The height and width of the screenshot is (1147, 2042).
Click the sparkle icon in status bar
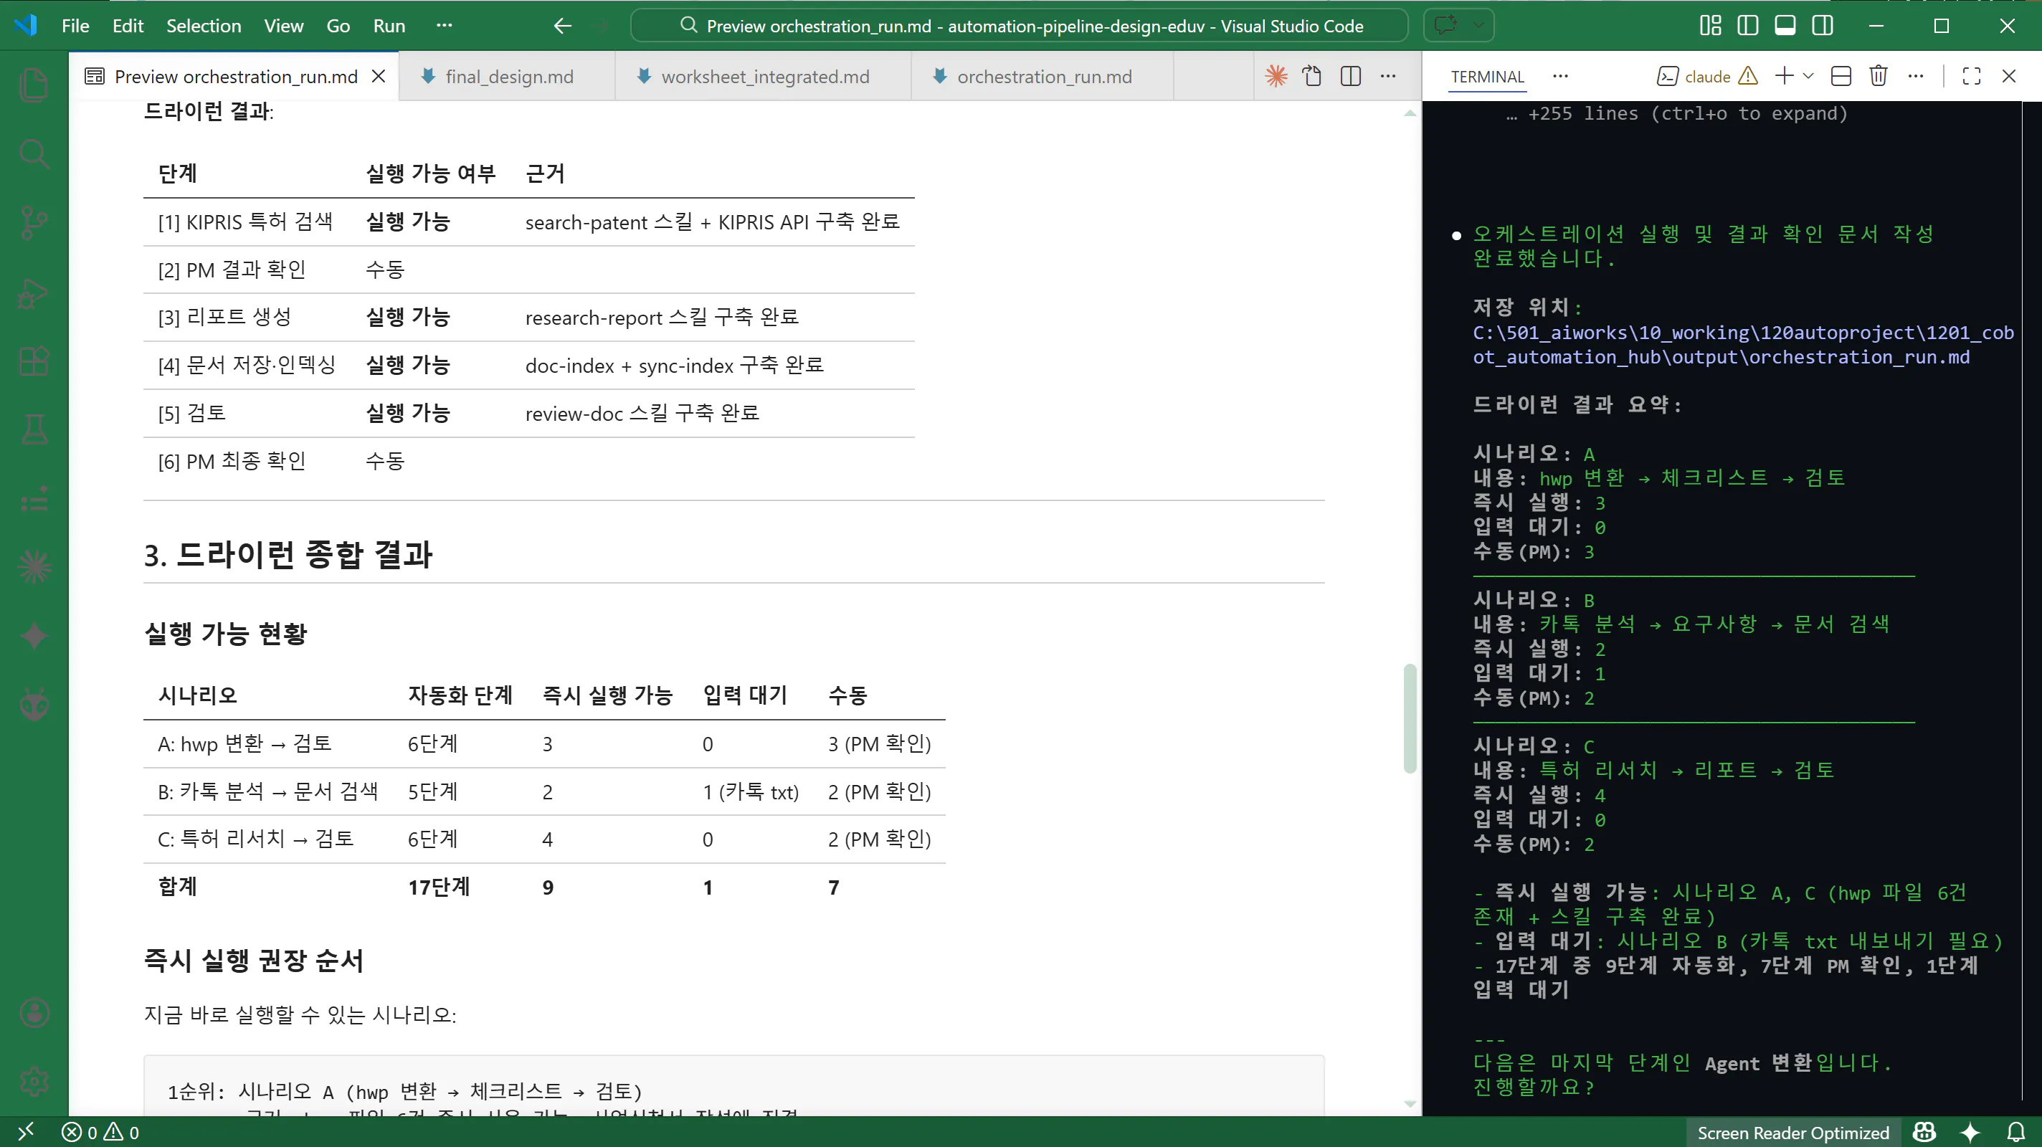tap(1970, 1133)
